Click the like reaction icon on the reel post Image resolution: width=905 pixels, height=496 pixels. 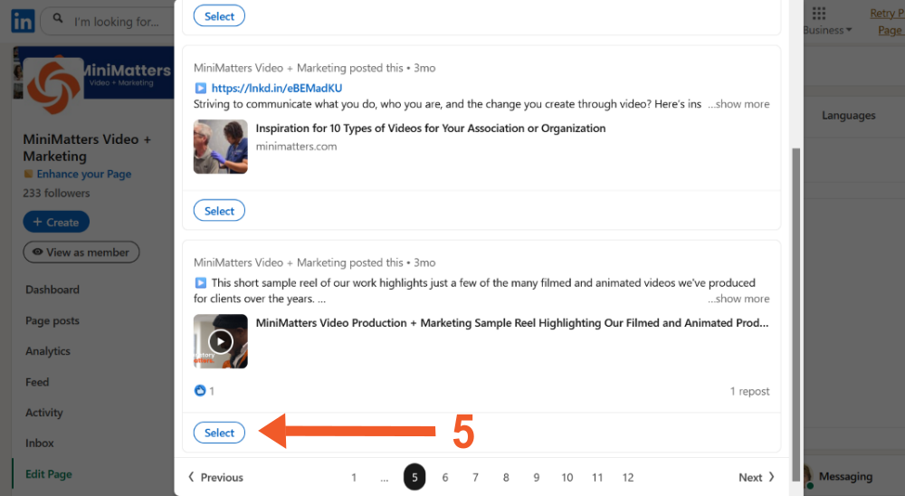200,391
